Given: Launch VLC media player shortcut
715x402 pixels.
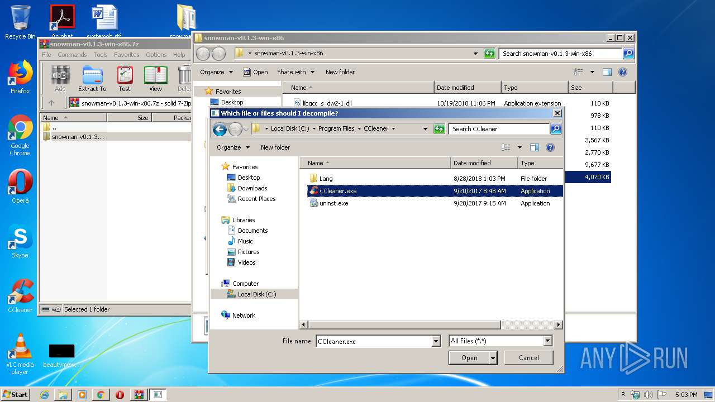Looking at the screenshot, I should (20, 354).
